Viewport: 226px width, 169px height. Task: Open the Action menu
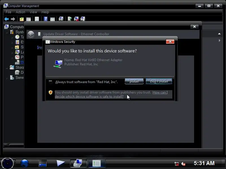point(20,12)
